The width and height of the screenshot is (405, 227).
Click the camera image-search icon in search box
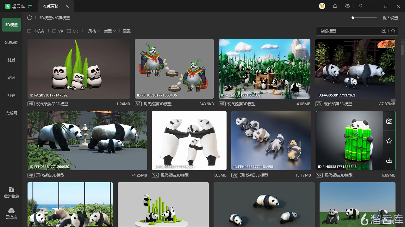pyautogui.click(x=384, y=31)
